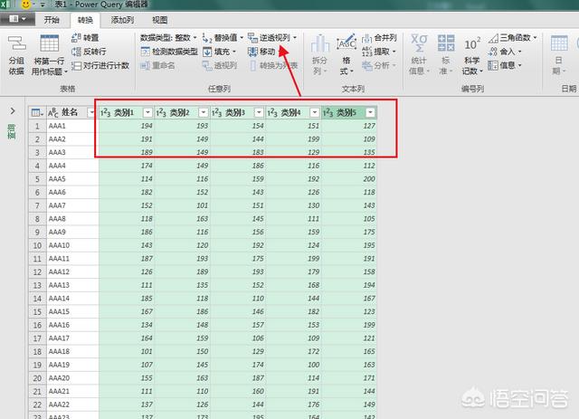This screenshot has width=579, height=419.
Task: Open filter dropdown for 类别3 column
Action: pyautogui.click(x=259, y=112)
